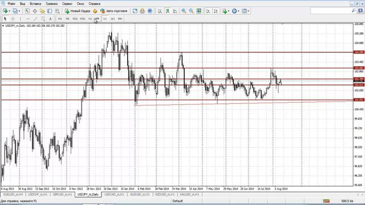This screenshot has width=365, height=205.
Task: Enable chart auto scroll icon
Action: (208, 11)
